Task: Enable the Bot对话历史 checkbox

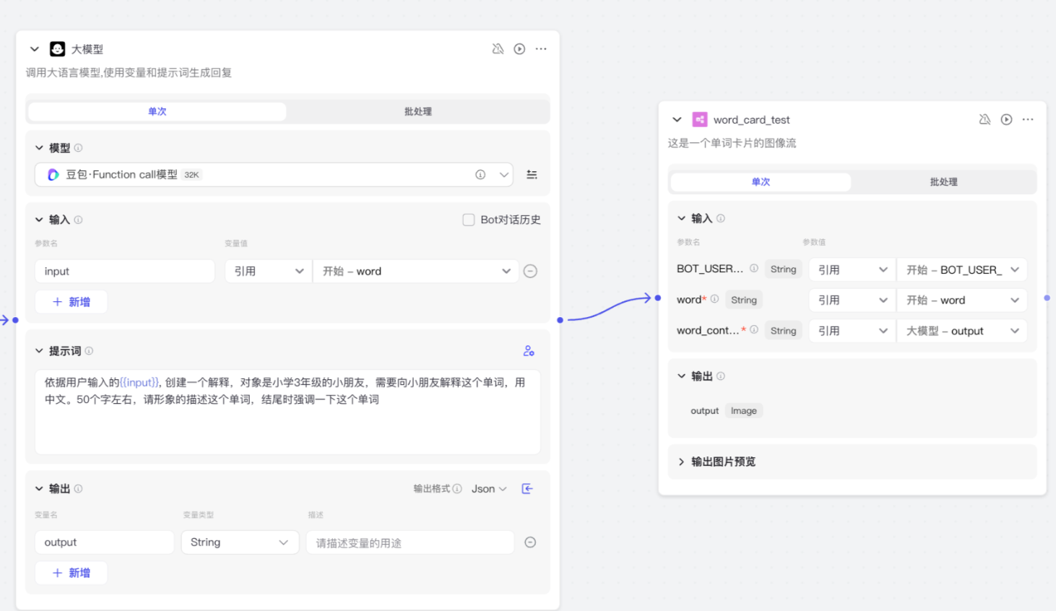Action: coord(469,220)
